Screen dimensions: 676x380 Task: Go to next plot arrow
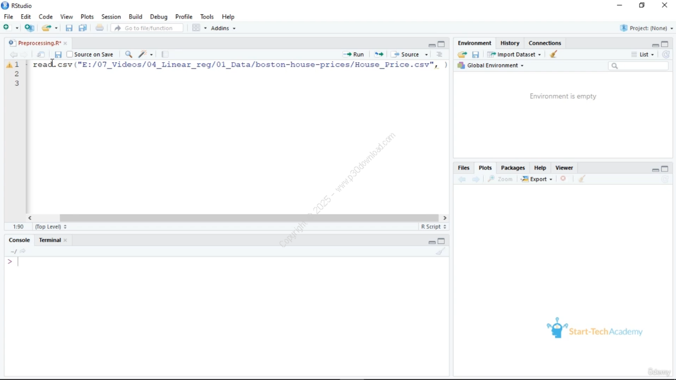coord(476,179)
